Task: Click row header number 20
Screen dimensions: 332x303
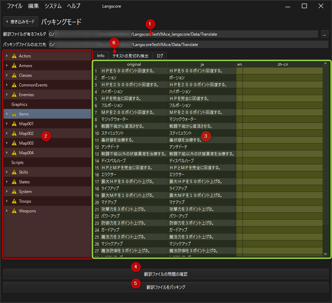Action: coord(97,202)
